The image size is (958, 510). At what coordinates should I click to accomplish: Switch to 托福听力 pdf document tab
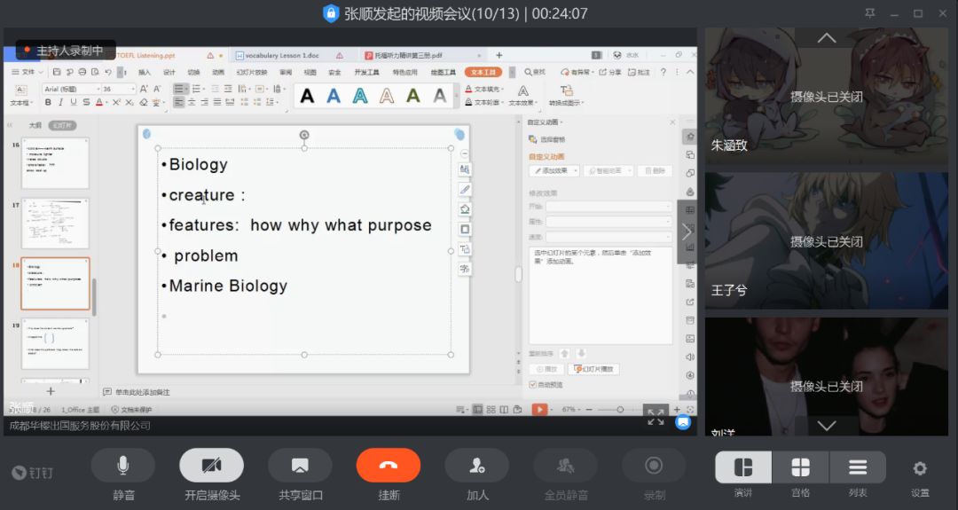408,56
